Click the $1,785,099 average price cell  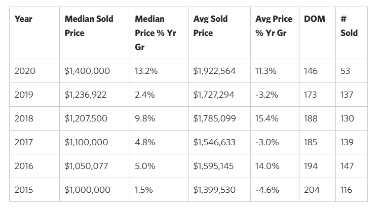(x=214, y=119)
